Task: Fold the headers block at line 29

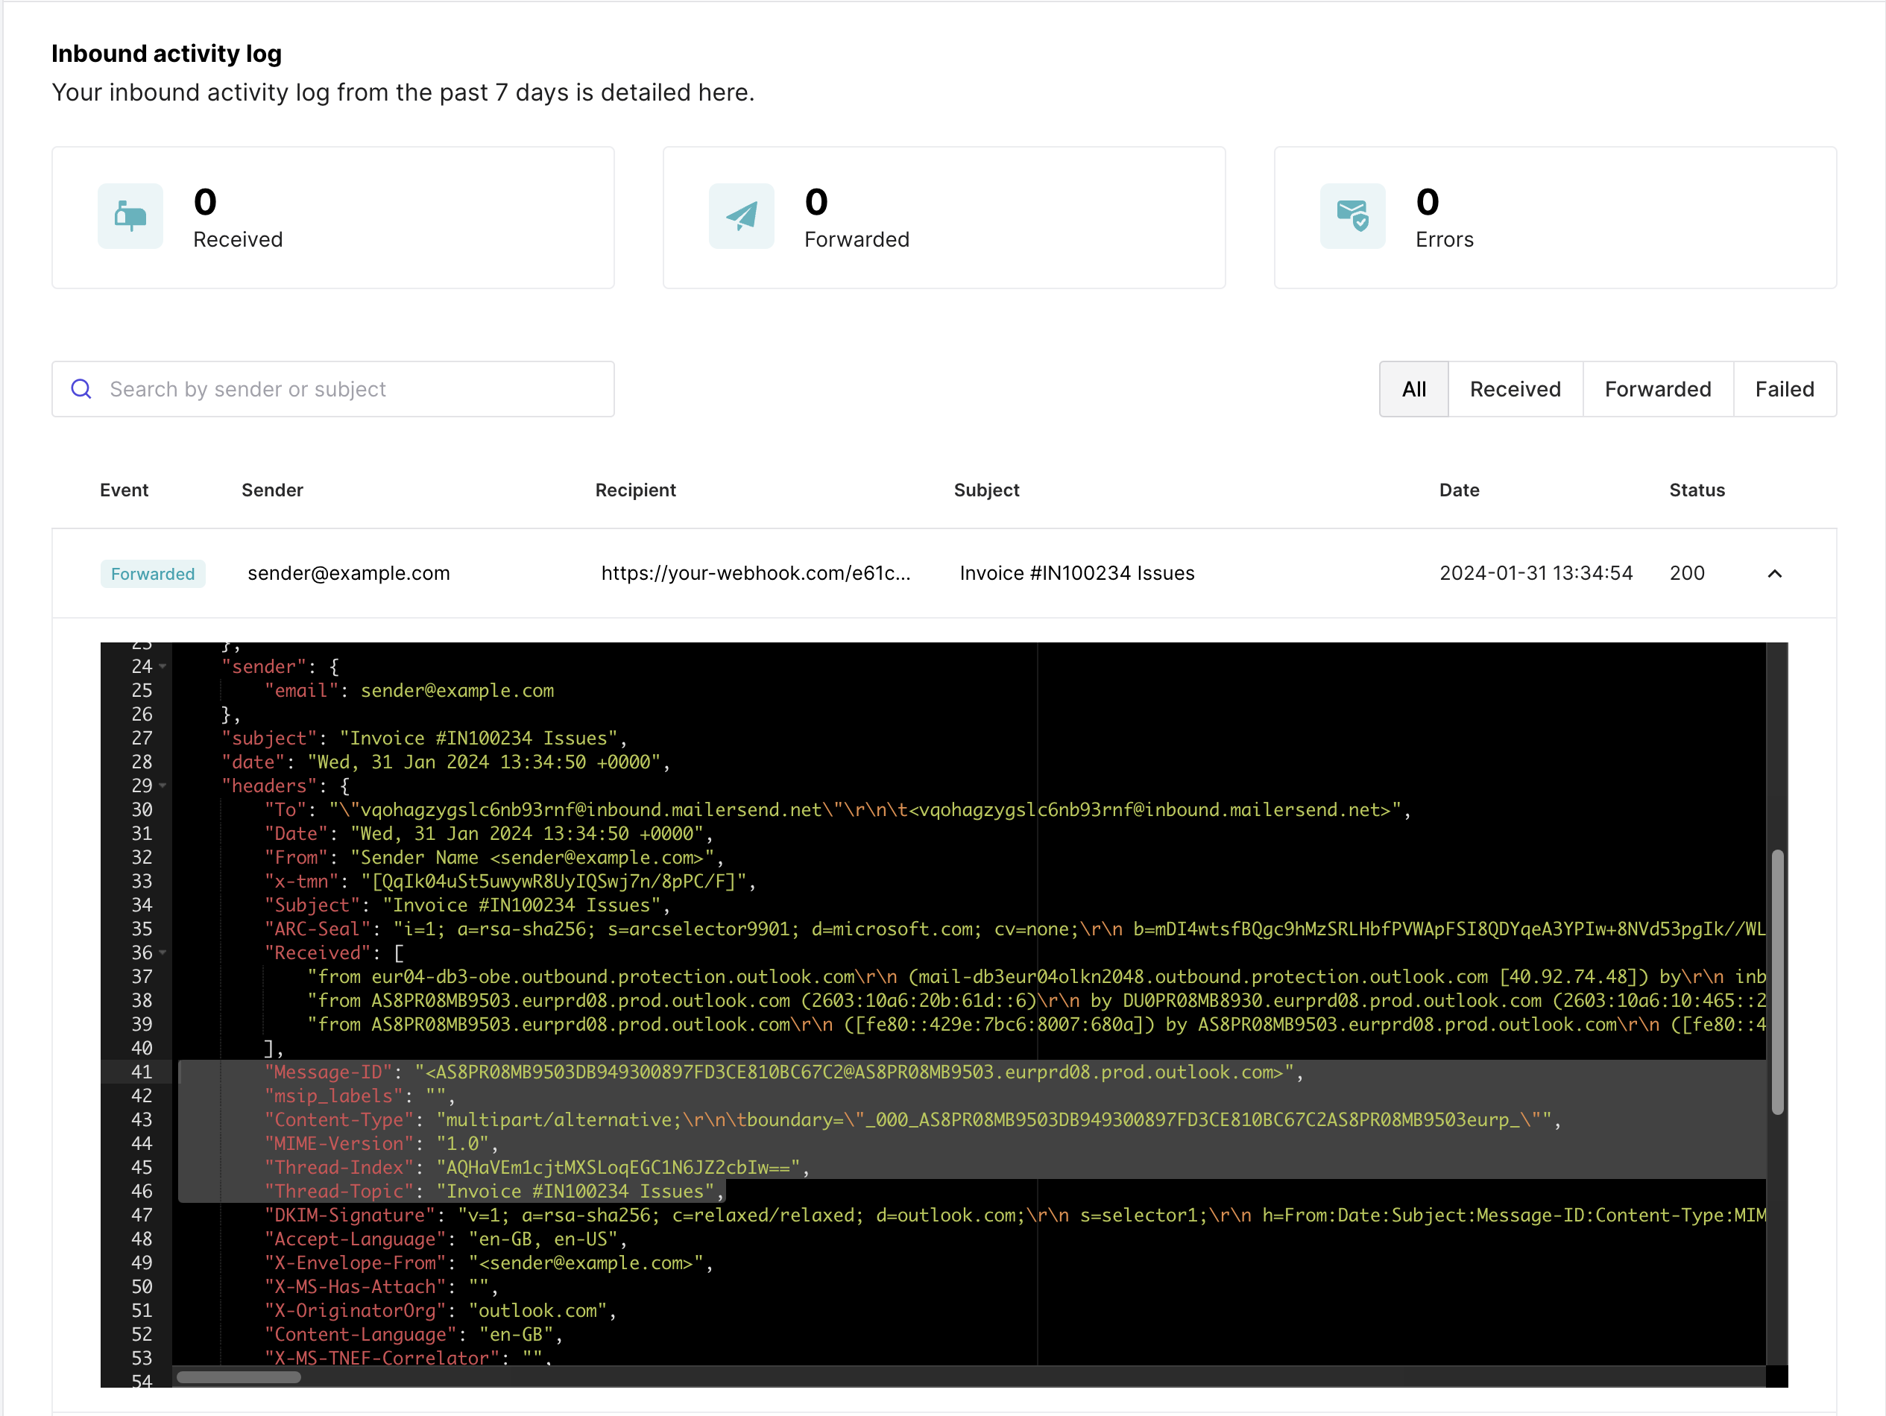Action: click(x=162, y=786)
